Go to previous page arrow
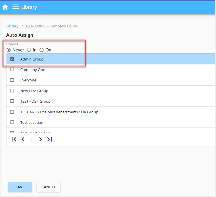This screenshot has height=197, width=216. [23, 139]
